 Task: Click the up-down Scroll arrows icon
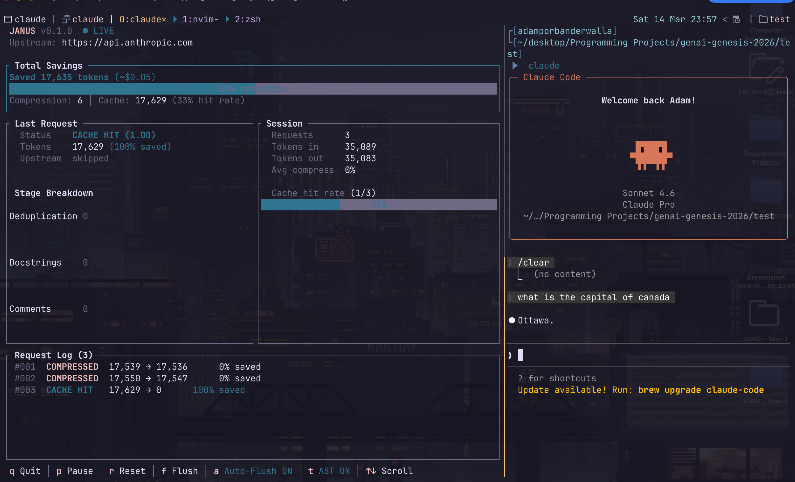point(371,471)
